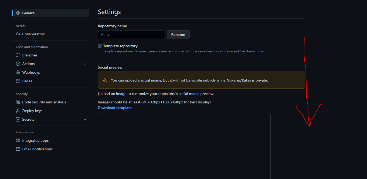The width and height of the screenshot is (367, 179).
Task: Click the key icon beside Deploy keys
Action: [x=18, y=111]
